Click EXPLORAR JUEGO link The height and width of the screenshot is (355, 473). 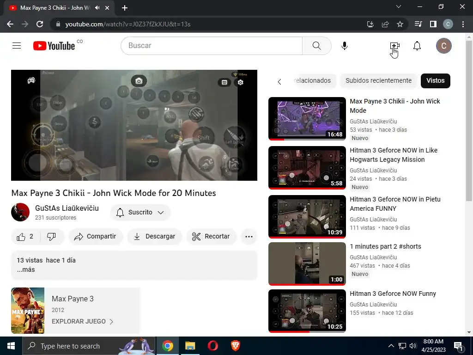[82, 322]
